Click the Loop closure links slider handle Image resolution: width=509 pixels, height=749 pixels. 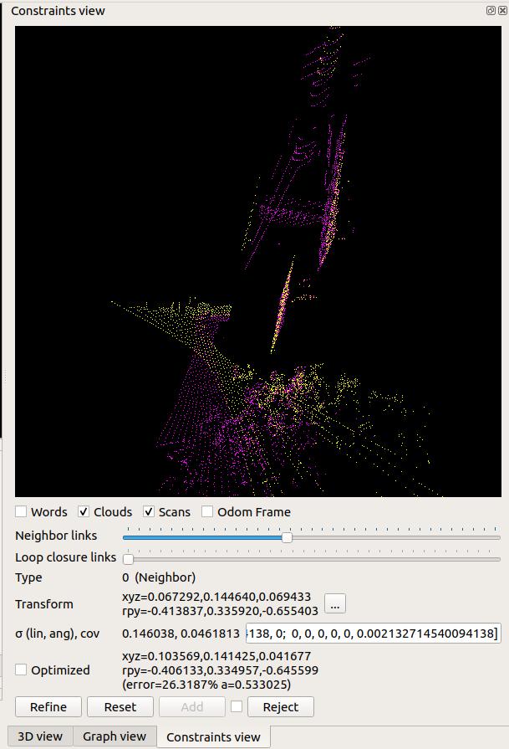pos(129,559)
